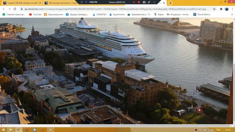Stop the screen recording
235x132 pixels.
(139, 2)
